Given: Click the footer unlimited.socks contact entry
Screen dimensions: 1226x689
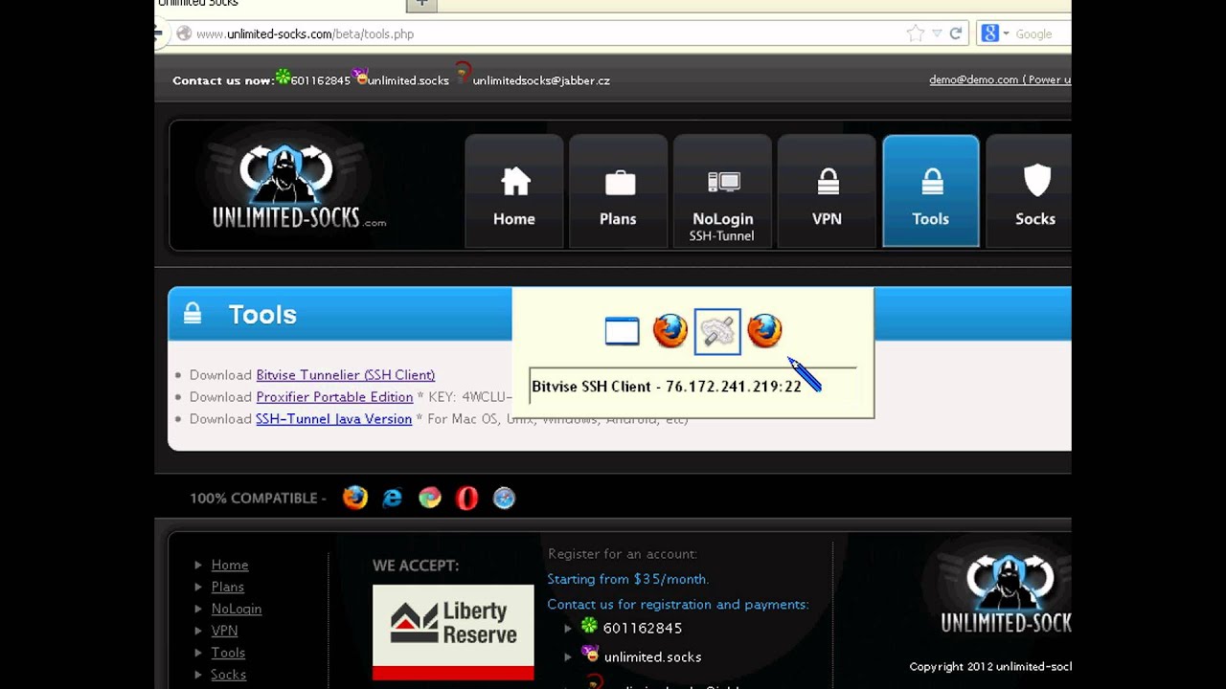Looking at the screenshot, I should [x=653, y=657].
